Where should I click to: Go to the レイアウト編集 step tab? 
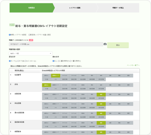coord(75,8)
